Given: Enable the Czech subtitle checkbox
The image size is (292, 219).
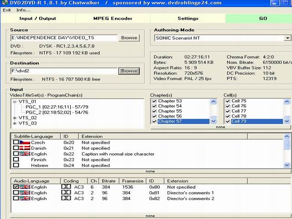Looking at the screenshot, I should (16, 142).
